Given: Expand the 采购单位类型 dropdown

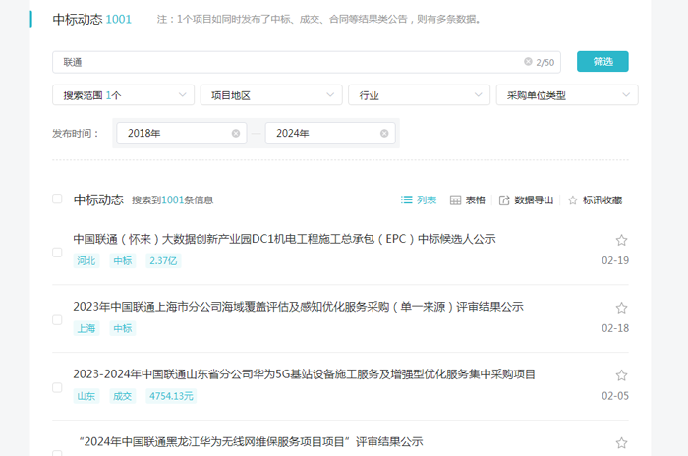Looking at the screenshot, I should [x=567, y=95].
